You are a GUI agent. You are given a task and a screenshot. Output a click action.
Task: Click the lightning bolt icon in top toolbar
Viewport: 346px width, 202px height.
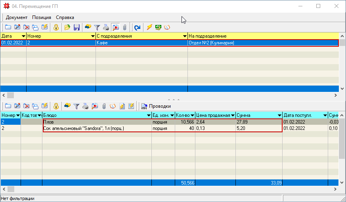(149, 27)
